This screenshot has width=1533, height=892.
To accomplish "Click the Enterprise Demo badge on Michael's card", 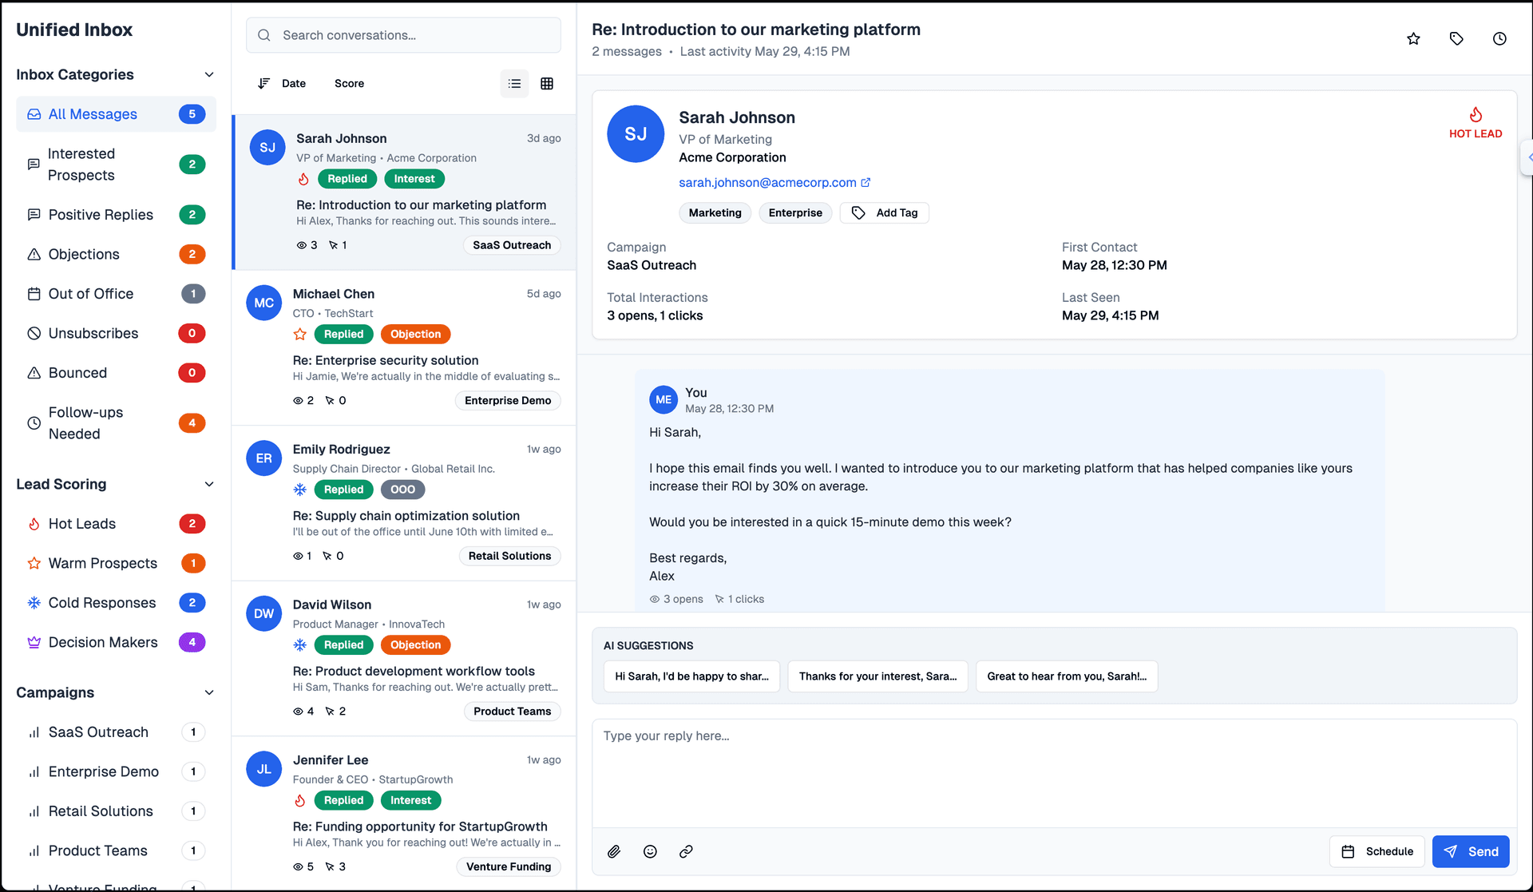I will coord(508,400).
